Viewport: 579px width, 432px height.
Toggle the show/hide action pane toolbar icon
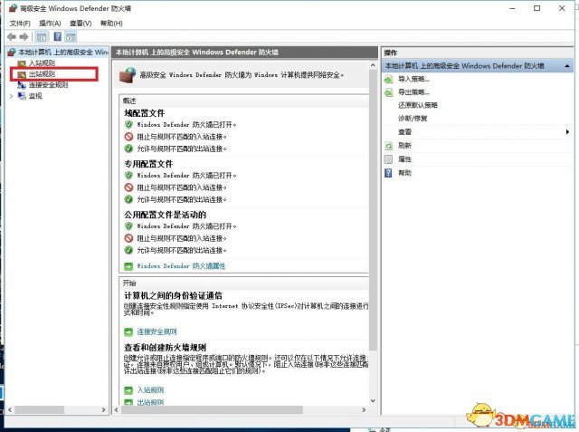(71, 36)
